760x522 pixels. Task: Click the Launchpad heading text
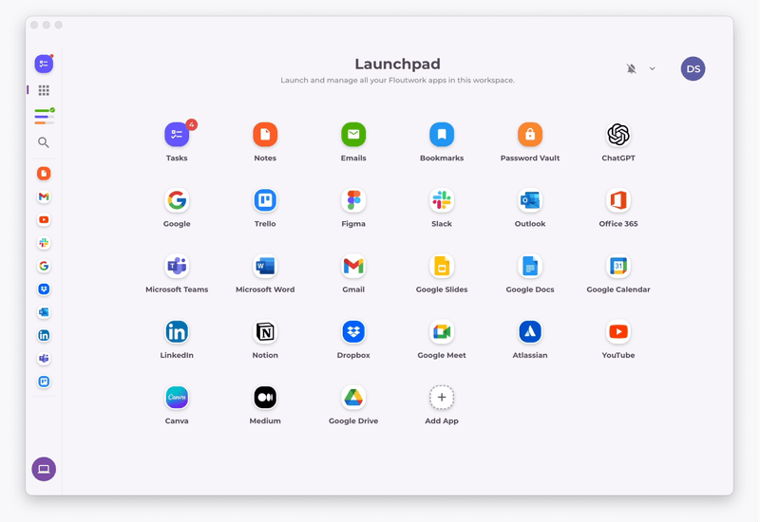[397, 64]
